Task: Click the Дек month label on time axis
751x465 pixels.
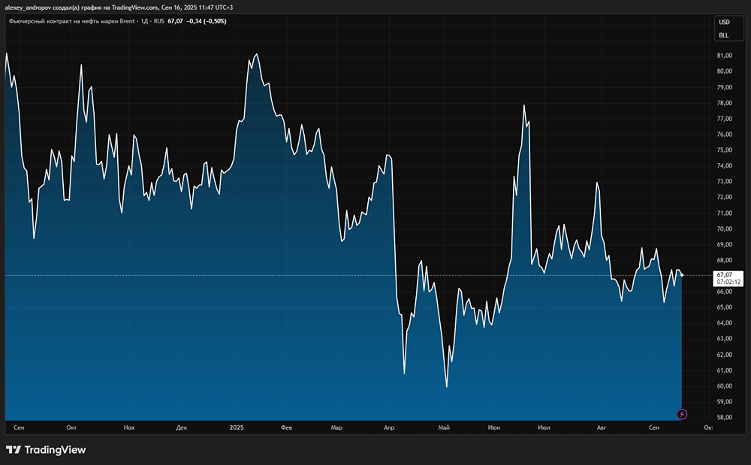Action: (x=181, y=427)
